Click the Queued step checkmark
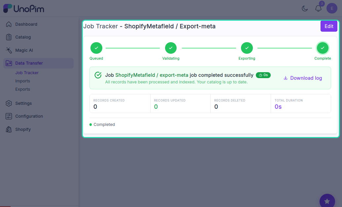 [96, 48]
